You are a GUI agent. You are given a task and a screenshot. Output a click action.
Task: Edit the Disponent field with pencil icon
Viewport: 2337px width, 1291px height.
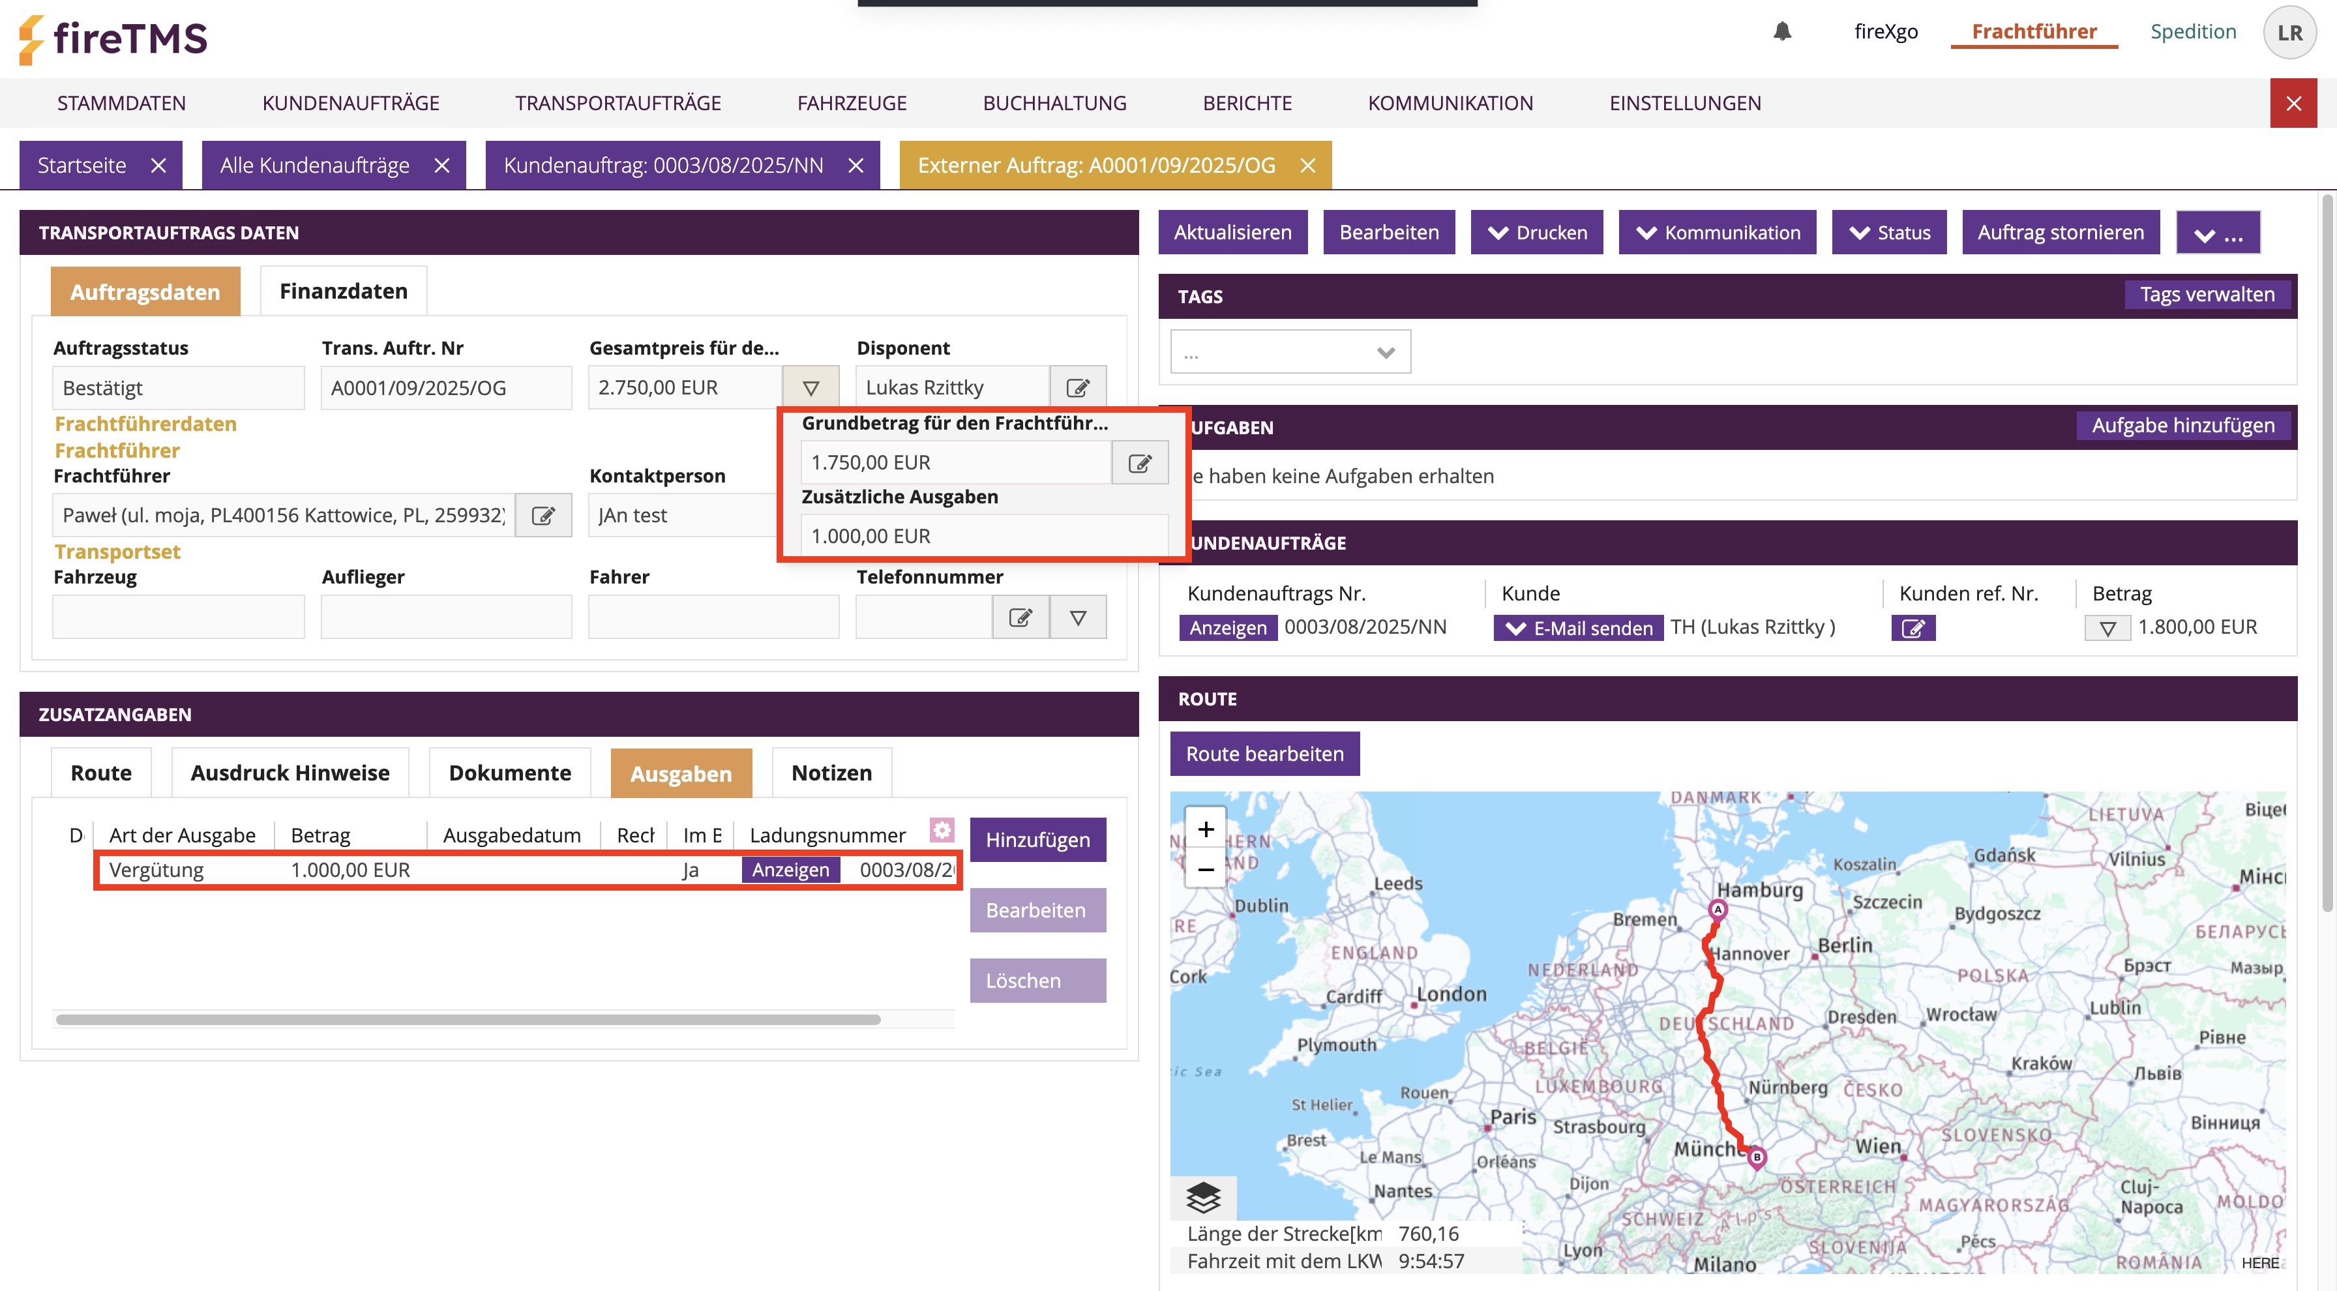pyautogui.click(x=1078, y=389)
